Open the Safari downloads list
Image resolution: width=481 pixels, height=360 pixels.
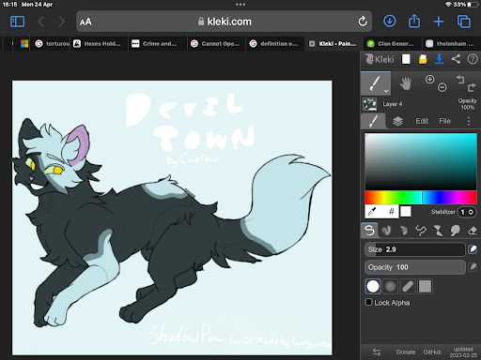(390, 22)
